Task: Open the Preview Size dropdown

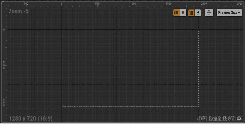Action: pos(229,13)
